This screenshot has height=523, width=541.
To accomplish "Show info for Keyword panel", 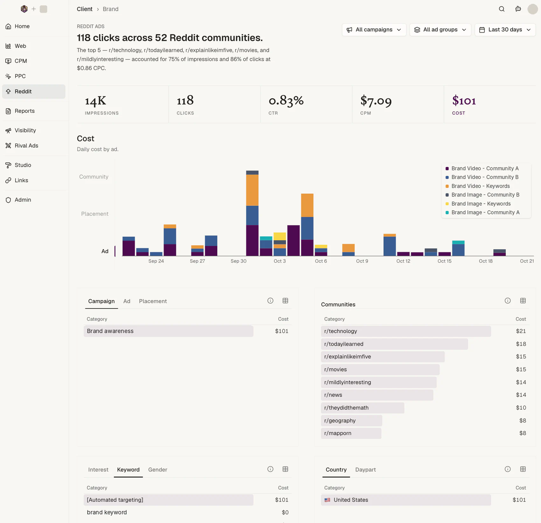I will 270,469.
